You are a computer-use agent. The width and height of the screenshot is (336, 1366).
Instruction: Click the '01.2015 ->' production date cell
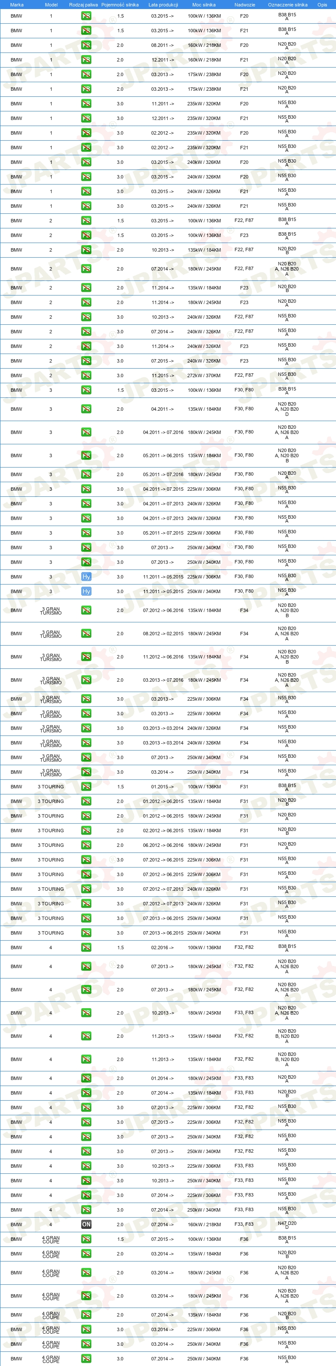[x=163, y=787]
